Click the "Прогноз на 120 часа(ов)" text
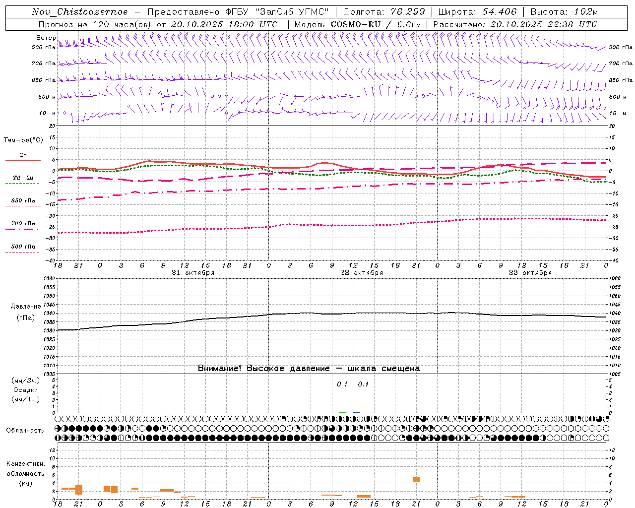Screen dimensions: 635x508 pyautogui.click(x=95, y=24)
